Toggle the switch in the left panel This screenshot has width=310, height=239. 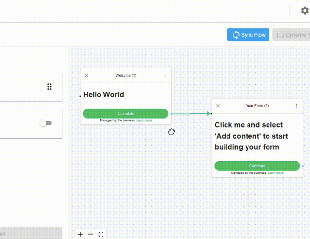[x=46, y=123]
